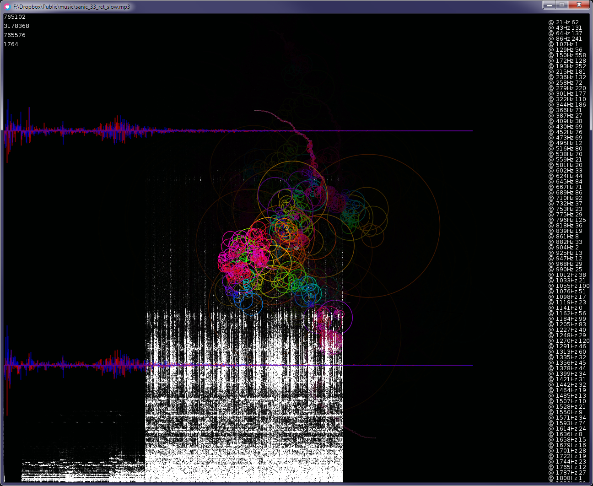
Task: Click the '@ 193Hz 252' frequency entry
Action: click(x=567, y=66)
